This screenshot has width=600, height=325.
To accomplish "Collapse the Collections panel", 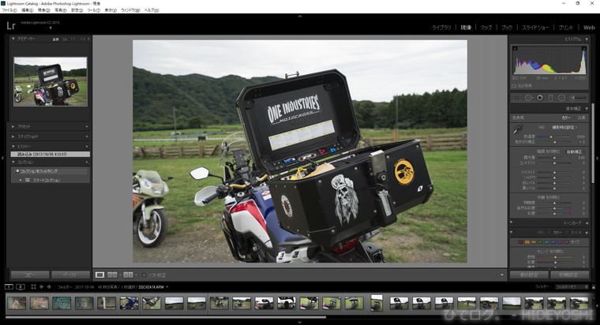I will tap(13, 162).
